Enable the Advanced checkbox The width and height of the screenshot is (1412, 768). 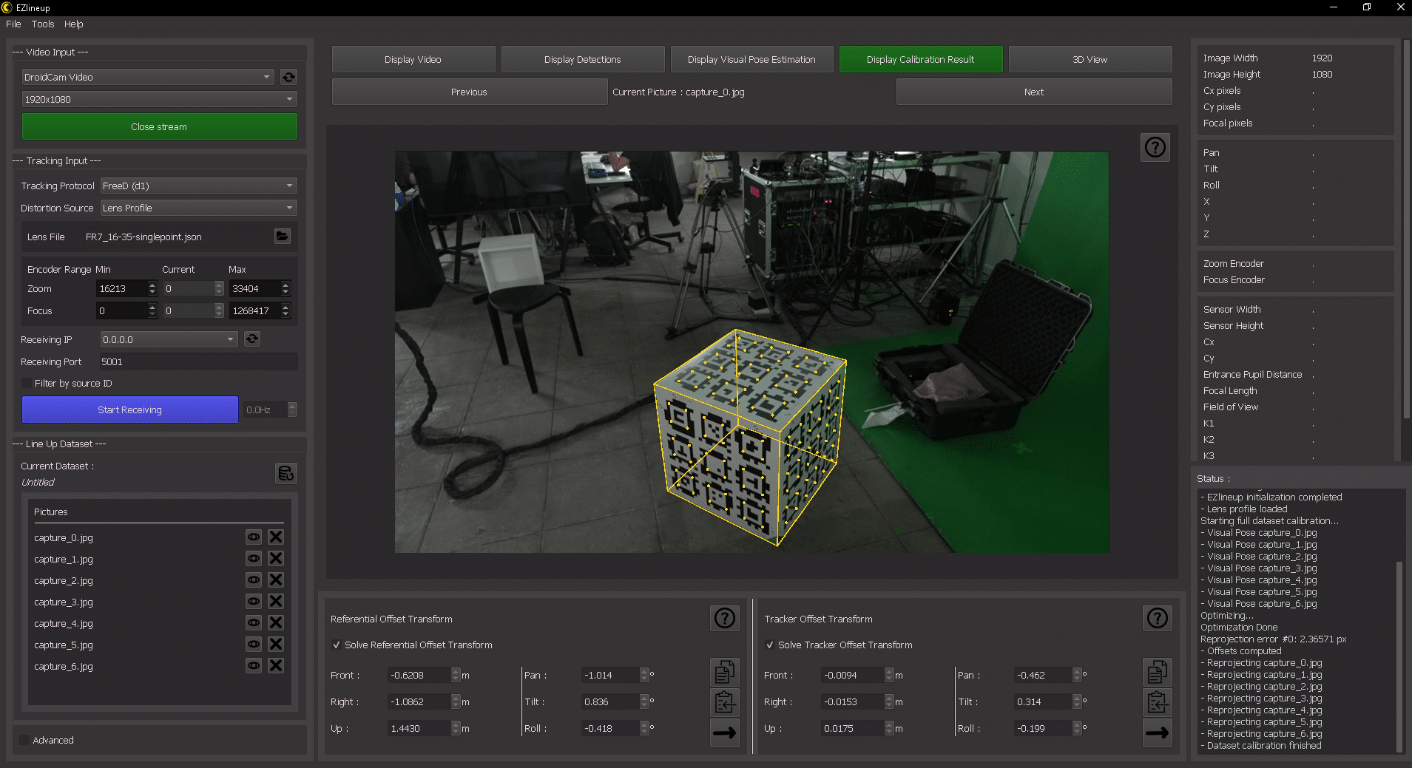(x=24, y=740)
